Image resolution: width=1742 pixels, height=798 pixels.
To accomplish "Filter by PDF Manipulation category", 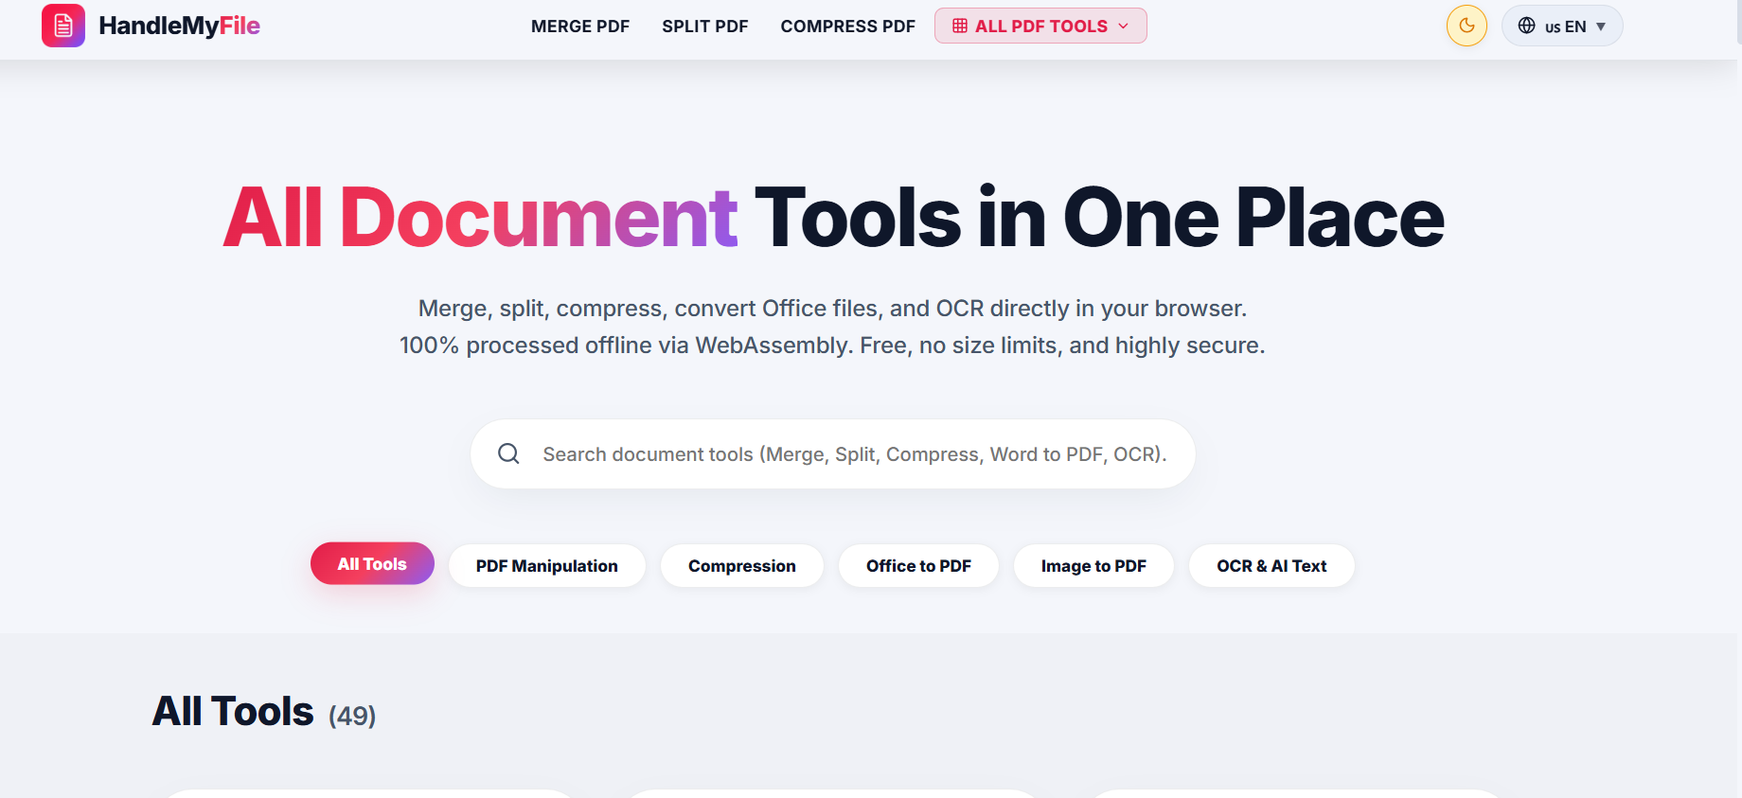I will (547, 566).
